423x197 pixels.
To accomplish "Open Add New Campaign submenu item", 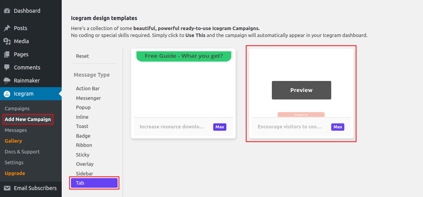I will point(28,119).
